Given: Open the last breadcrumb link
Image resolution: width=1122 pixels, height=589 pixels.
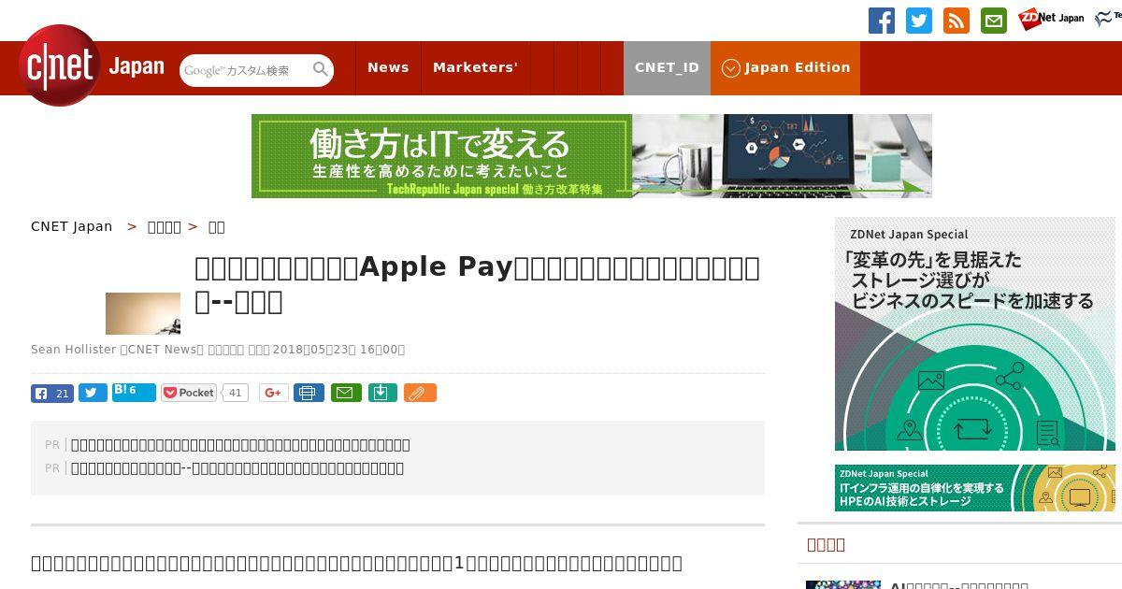Looking at the screenshot, I should 216,226.
